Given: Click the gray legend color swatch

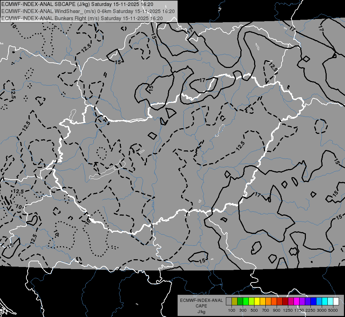Looking at the screenshot, I should coord(229,301).
